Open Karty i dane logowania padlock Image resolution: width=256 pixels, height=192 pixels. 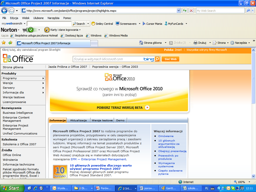[x=47, y=30]
